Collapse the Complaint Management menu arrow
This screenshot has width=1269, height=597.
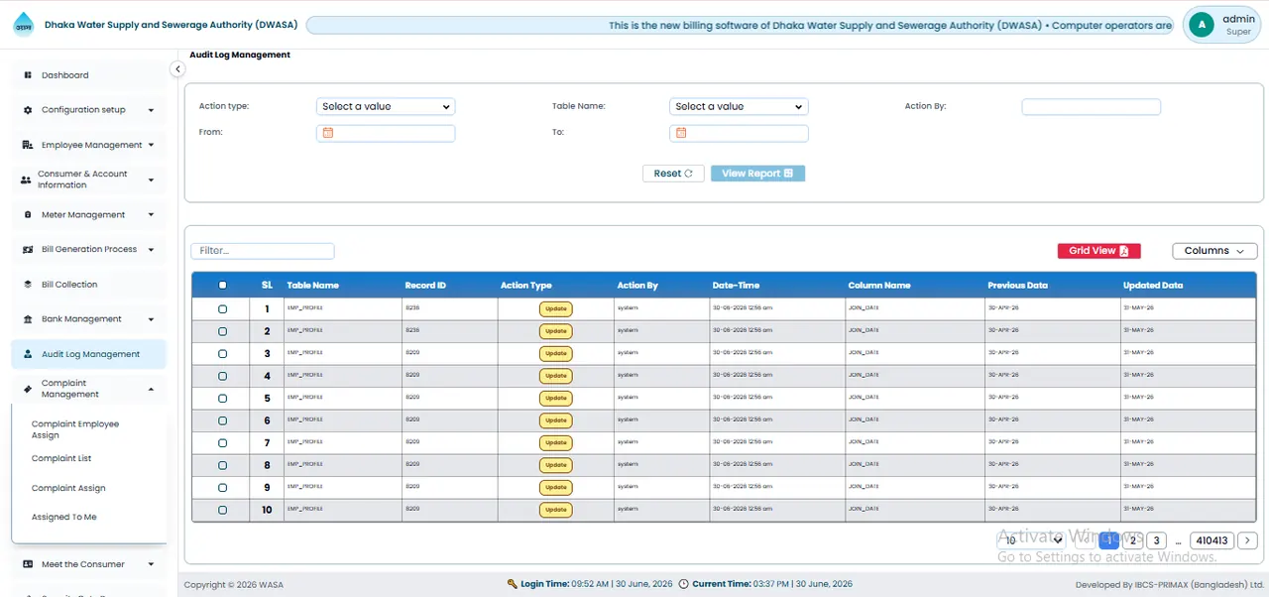pos(151,389)
